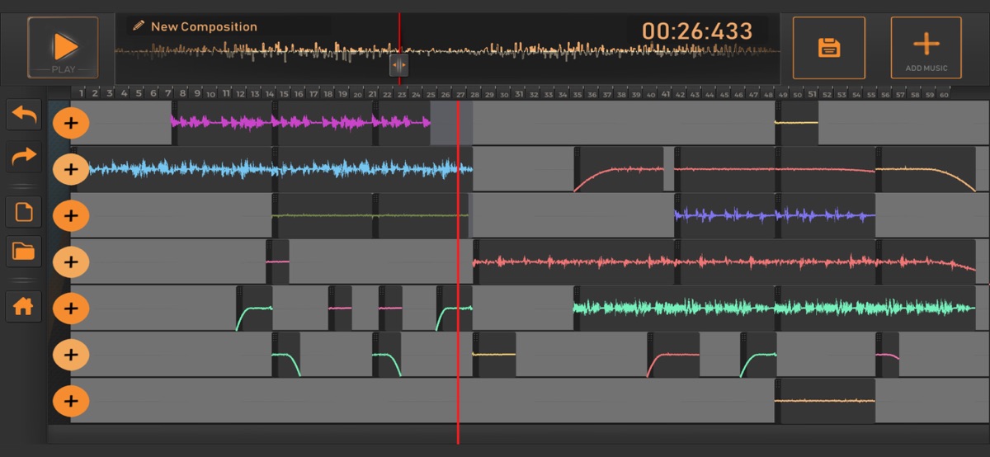
Task: Click the undo arrow icon
Action: [x=24, y=115]
